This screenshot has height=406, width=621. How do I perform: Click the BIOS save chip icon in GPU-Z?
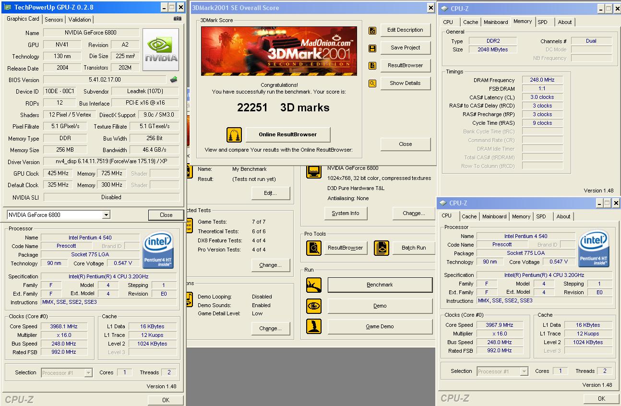tap(174, 80)
